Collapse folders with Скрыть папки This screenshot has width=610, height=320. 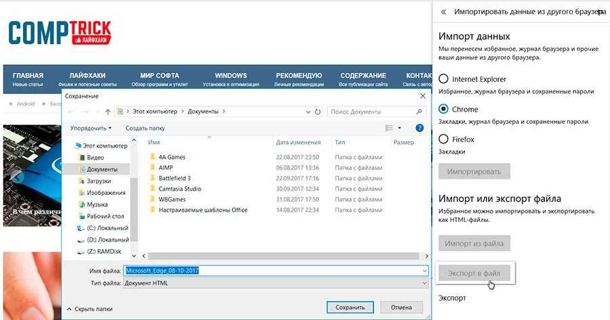point(89,308)
